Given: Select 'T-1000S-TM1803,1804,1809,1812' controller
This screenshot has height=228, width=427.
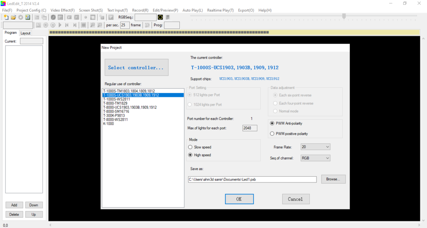Looking at the screenshot, I should [143, 91].
